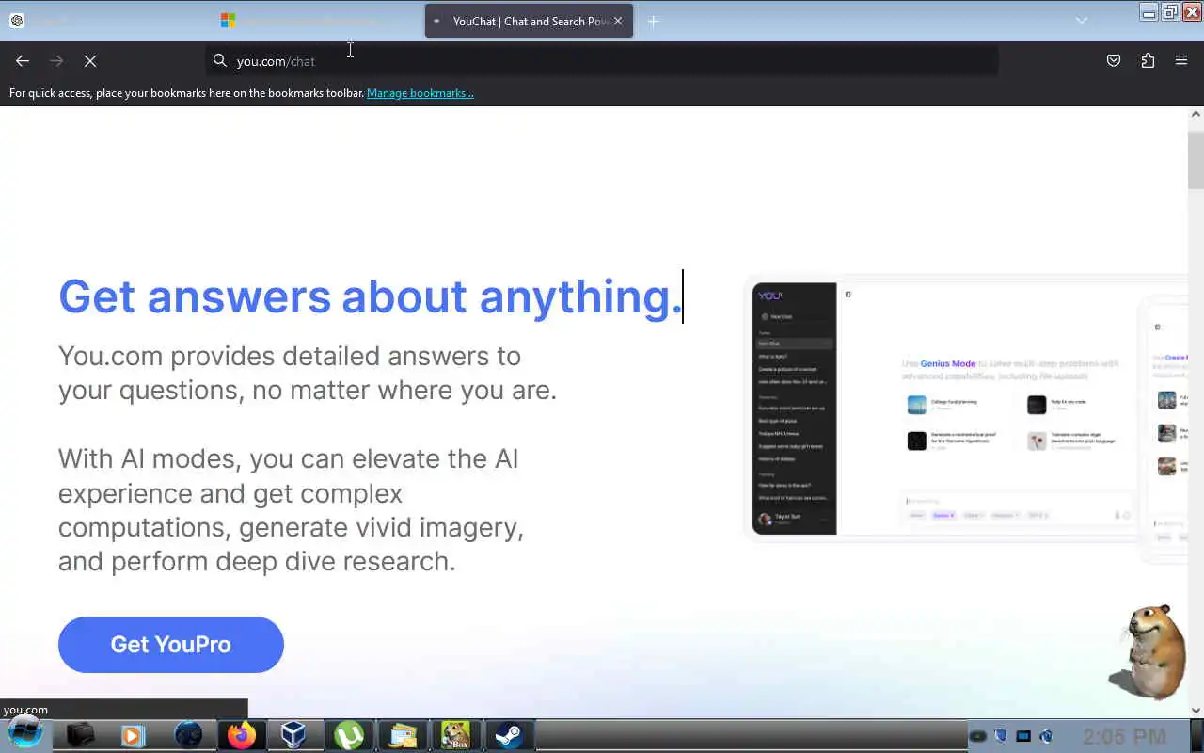Open Sandboxie Box taskbar icon
Image resolution: width=1204 pixels, height=753 pixels.
(456, 735)
